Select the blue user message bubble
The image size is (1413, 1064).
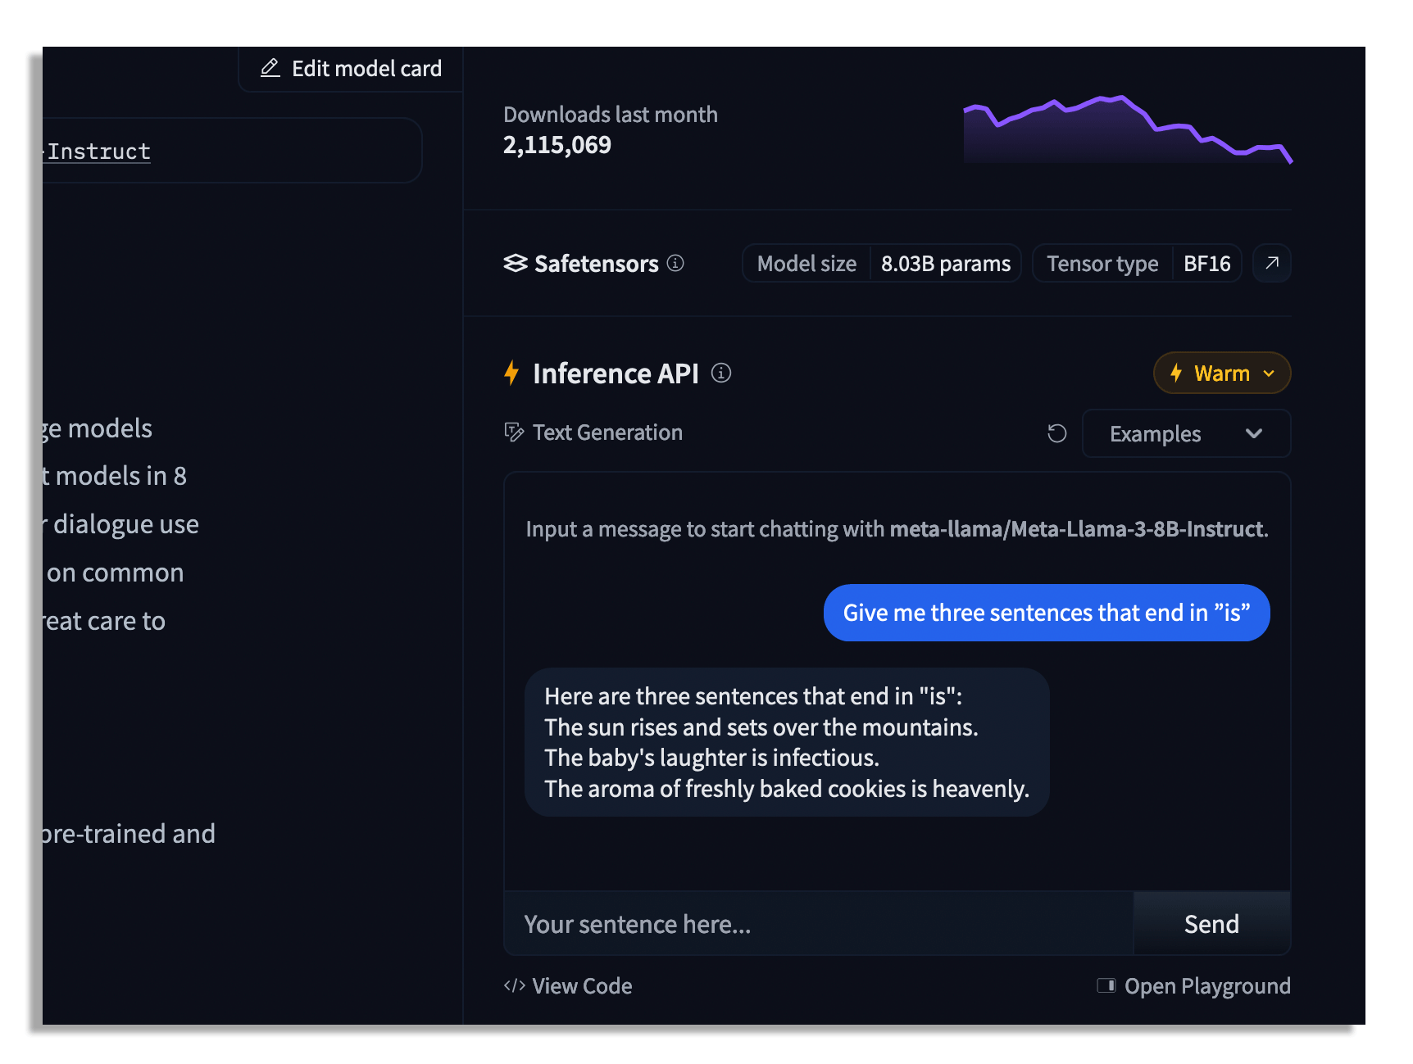pos(1046,613)
